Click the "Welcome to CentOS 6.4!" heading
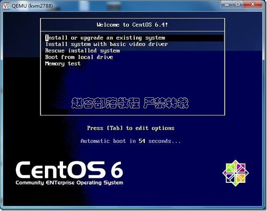The image size is (267, 211). pyautogui.click(x=132, y=25)
